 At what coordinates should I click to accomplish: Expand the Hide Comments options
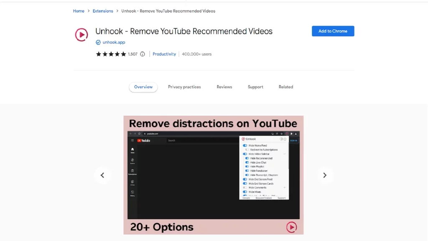click(x=285, y=188)
